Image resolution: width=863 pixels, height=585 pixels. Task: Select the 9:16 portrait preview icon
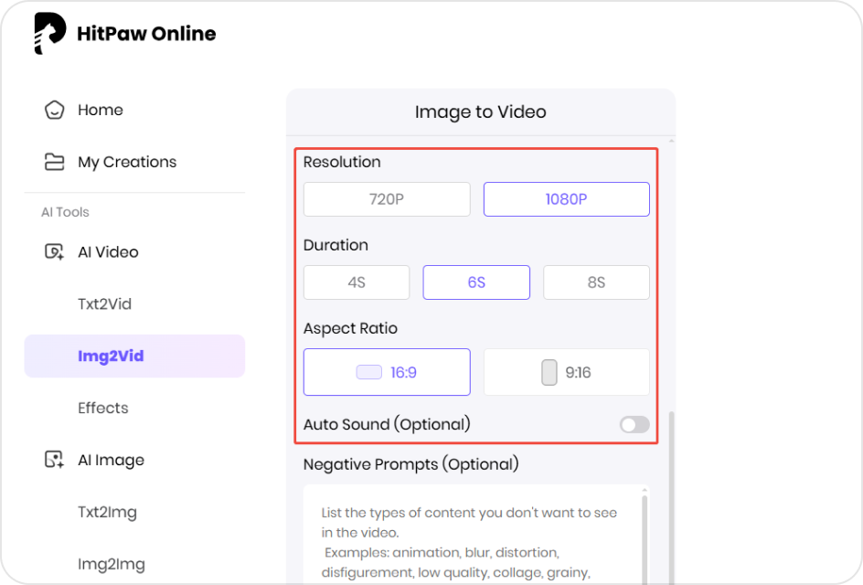click(x=548, y=371)
